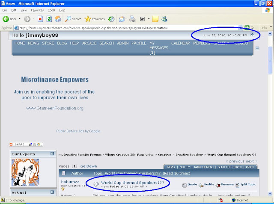Open the Tools menu
The height and width of the screenshot is (204, 274).
[x=51, y=10]
